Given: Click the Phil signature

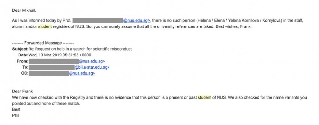Looking at the screenshot, I should pyautogui.click(x=15, y=116).
